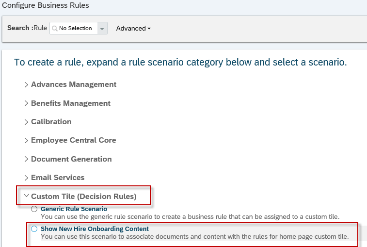Open the Calibration category label
The width and height of the screenshot is (367, 247).
coord(51,122)
